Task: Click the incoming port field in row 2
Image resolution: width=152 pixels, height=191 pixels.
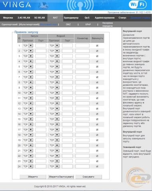Action: [67, 51]
